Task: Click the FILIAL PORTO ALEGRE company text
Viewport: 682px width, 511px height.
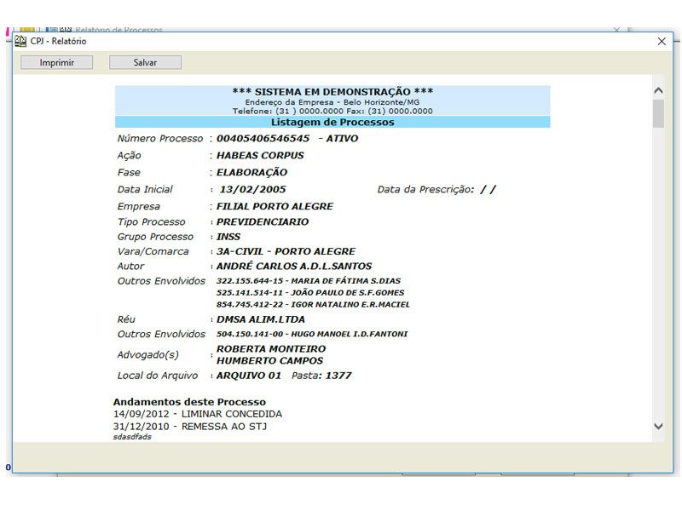Action: coord(275,206)
